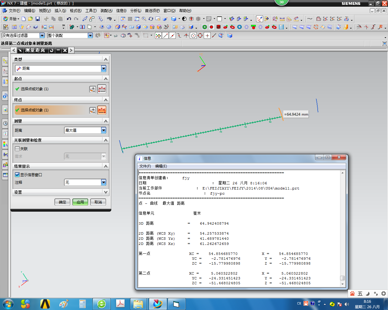Image resolution: width=388 pixels, height=310 pixels.
Task: Open the History clock sidebar tab
Action: click(x=5, y=123)
